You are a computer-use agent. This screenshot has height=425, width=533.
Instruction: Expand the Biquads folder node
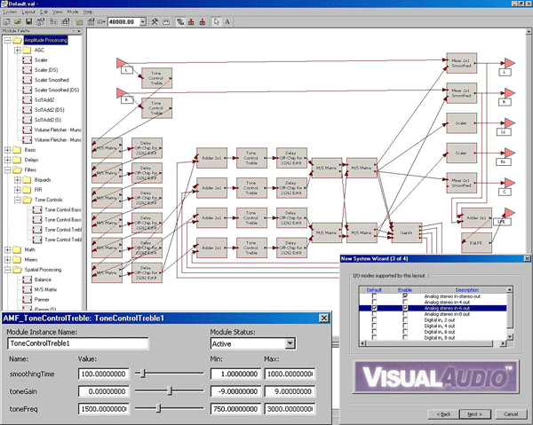(x=18, y=180)
